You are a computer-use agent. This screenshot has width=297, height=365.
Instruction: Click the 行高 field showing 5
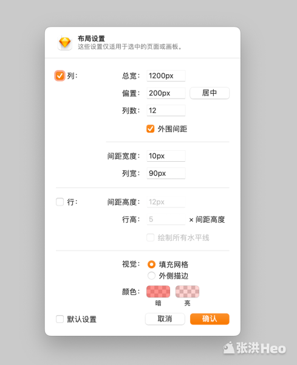point(166,219)
